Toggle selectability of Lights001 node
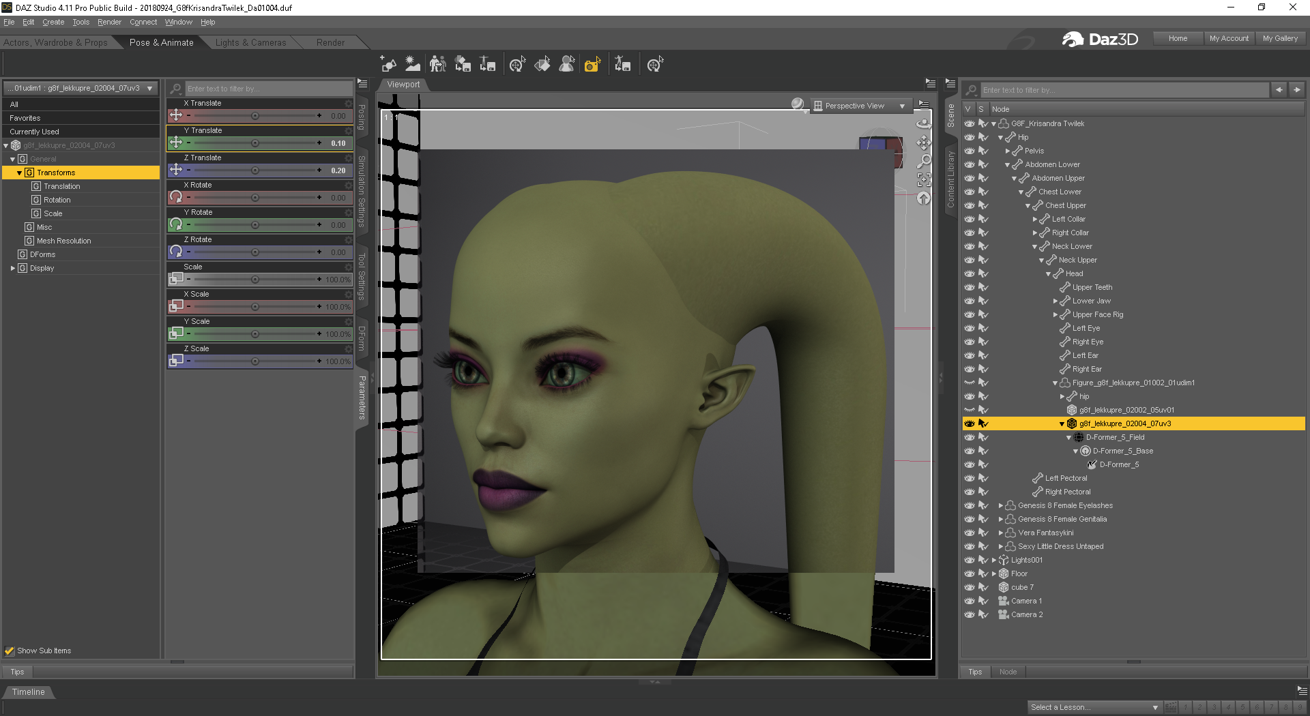Screen dimensions: 1310x716 click(x=983, y=560)
